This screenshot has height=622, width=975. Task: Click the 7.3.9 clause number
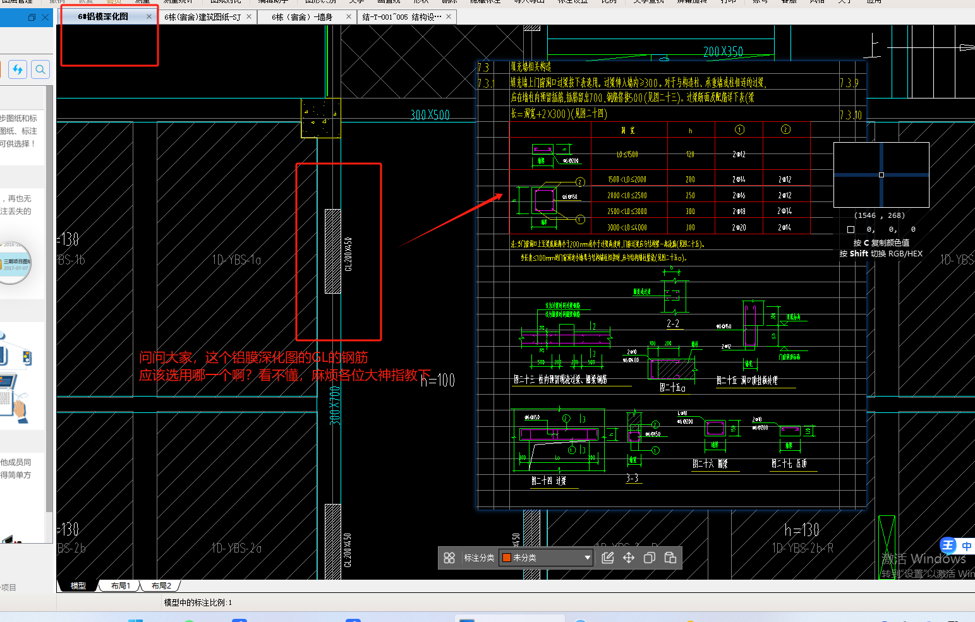(849, 83)
